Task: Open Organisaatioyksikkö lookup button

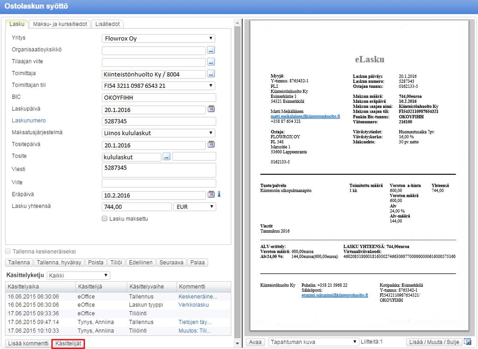Action: pyautogui.click(x=211, y=50)
